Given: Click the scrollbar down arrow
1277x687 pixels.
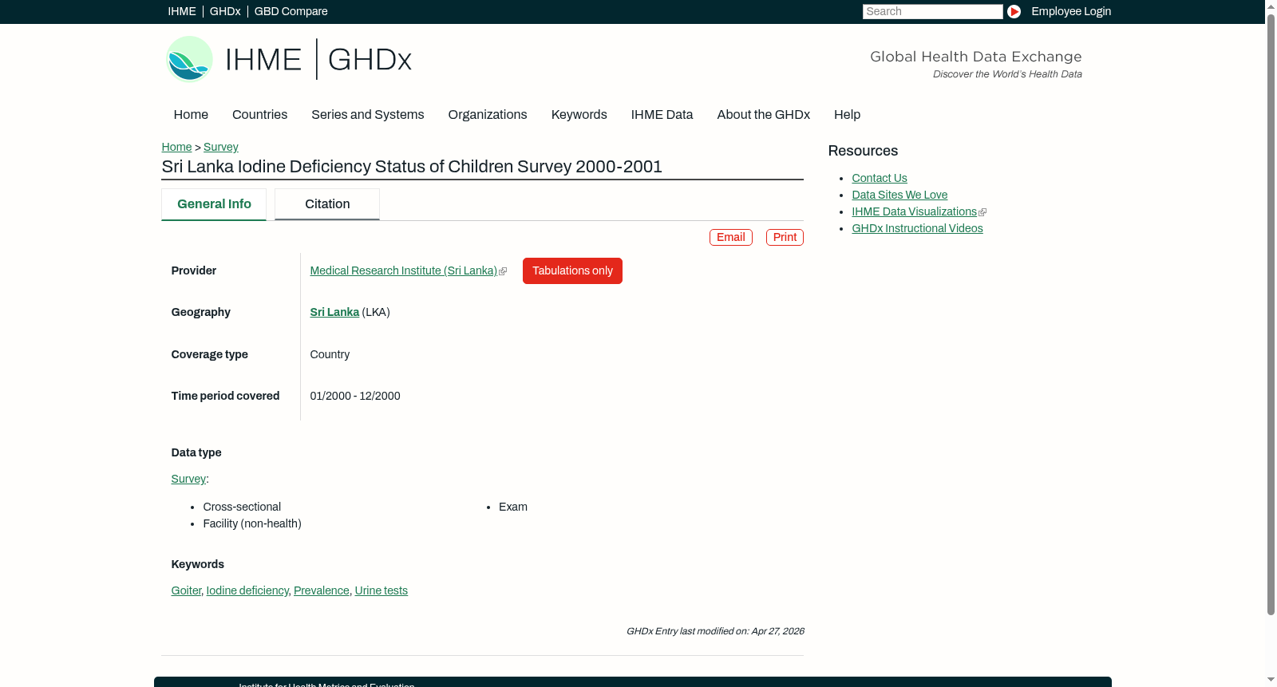Looking at the screenshot, I should [1271, 680].
